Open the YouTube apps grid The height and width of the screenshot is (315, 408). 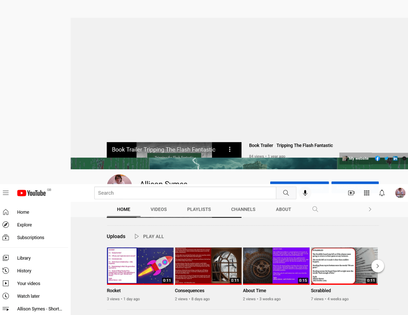point(366,193)
